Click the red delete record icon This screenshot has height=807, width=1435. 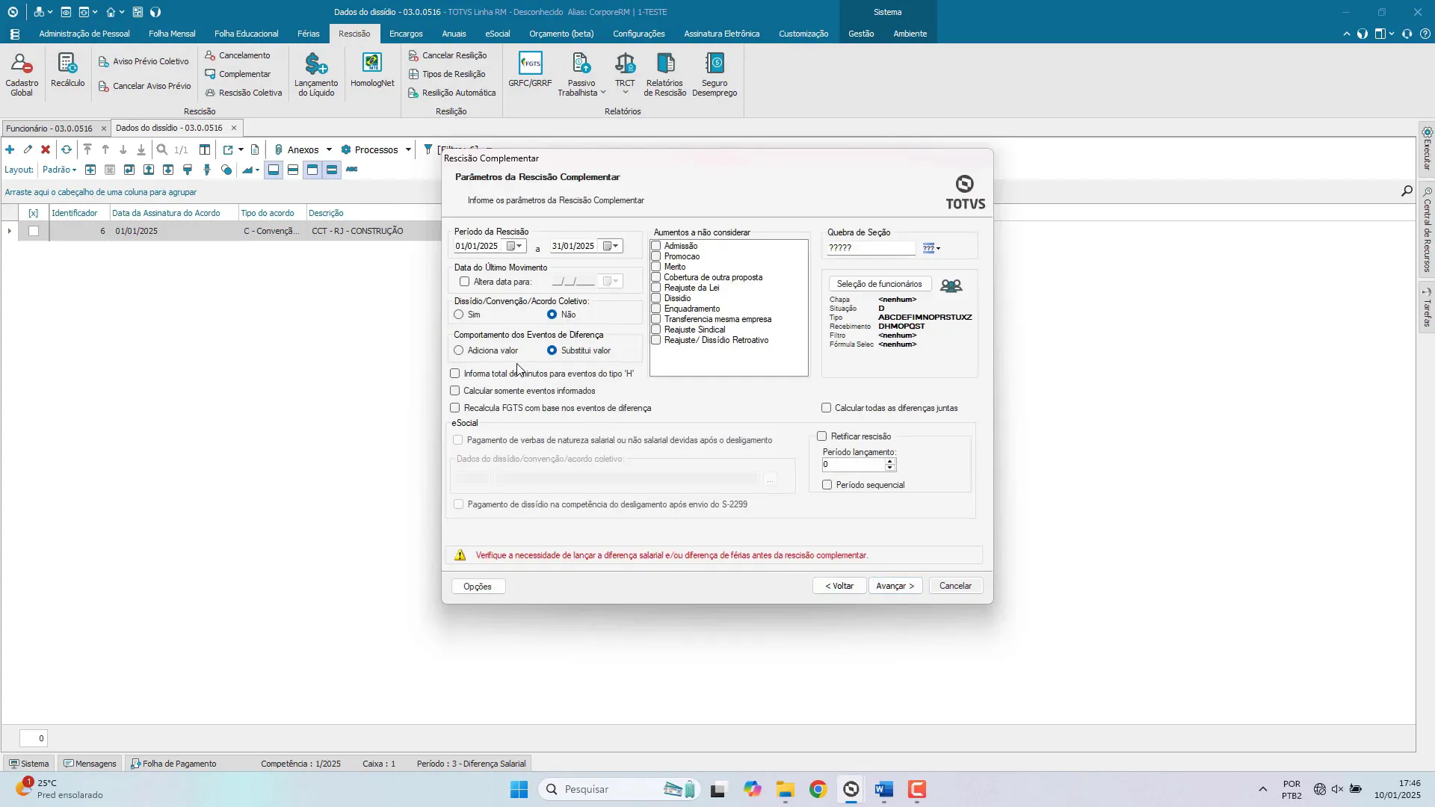46,149
